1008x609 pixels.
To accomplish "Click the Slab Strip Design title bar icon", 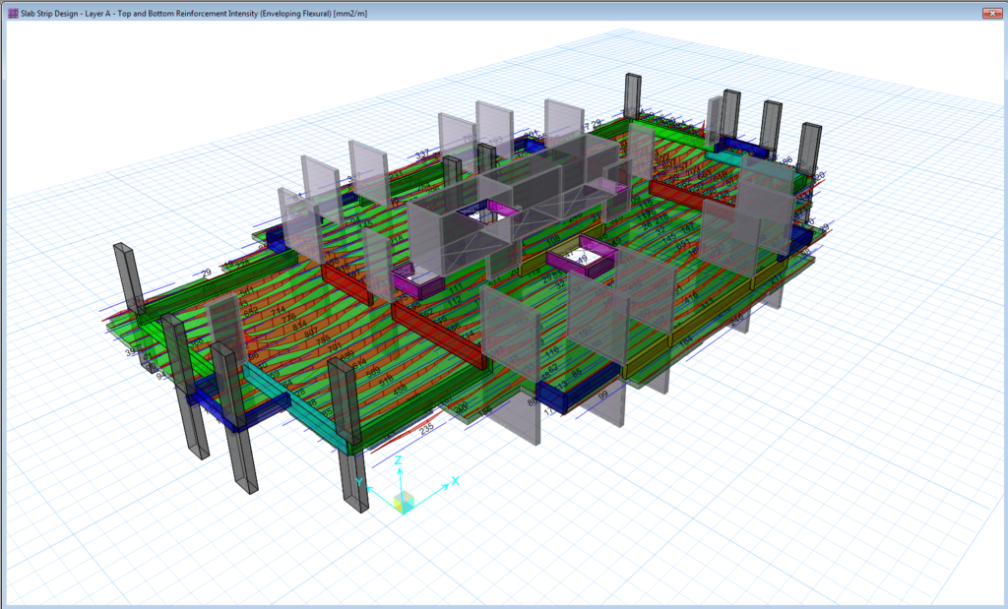I will (x=13, y=10).
